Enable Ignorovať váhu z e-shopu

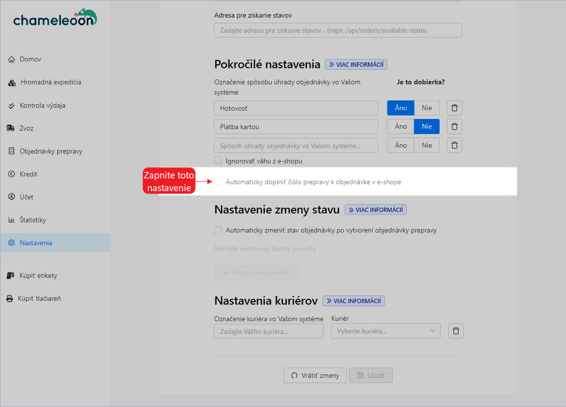[x=218, y=160]
